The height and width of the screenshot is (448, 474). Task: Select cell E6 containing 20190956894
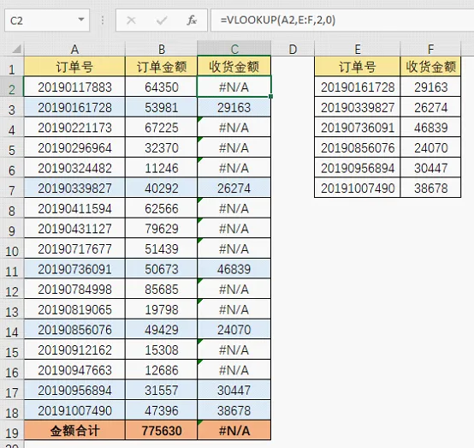point(358,168)
